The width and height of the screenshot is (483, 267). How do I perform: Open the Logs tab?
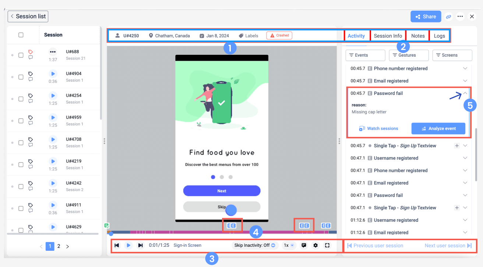[x=439, y=36]
